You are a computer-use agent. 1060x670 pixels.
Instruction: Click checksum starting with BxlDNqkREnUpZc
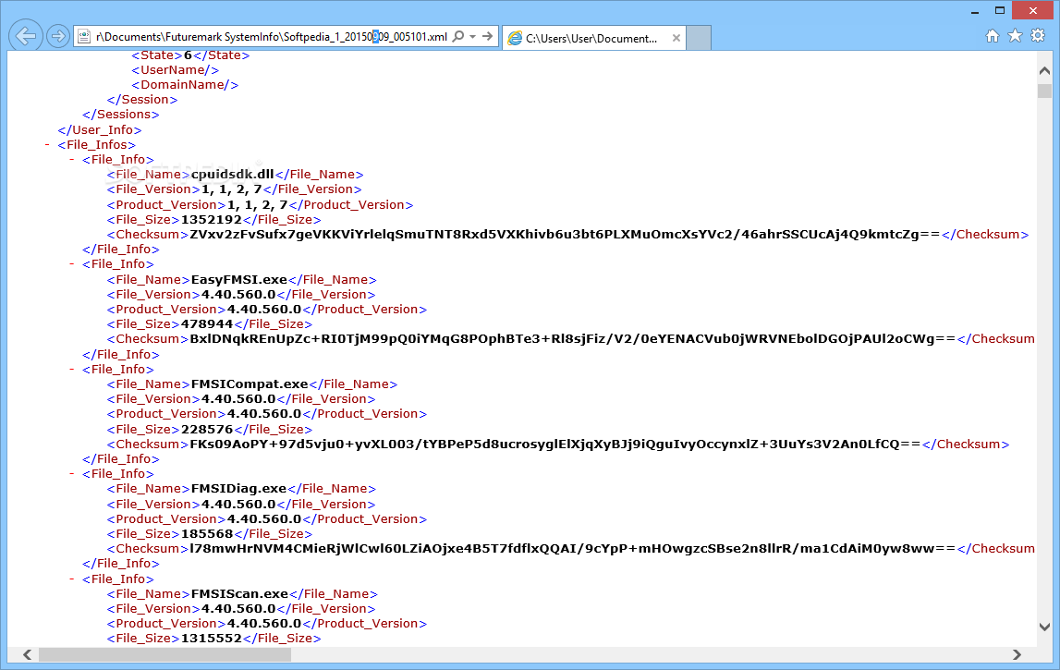click(x=573, y=339)
